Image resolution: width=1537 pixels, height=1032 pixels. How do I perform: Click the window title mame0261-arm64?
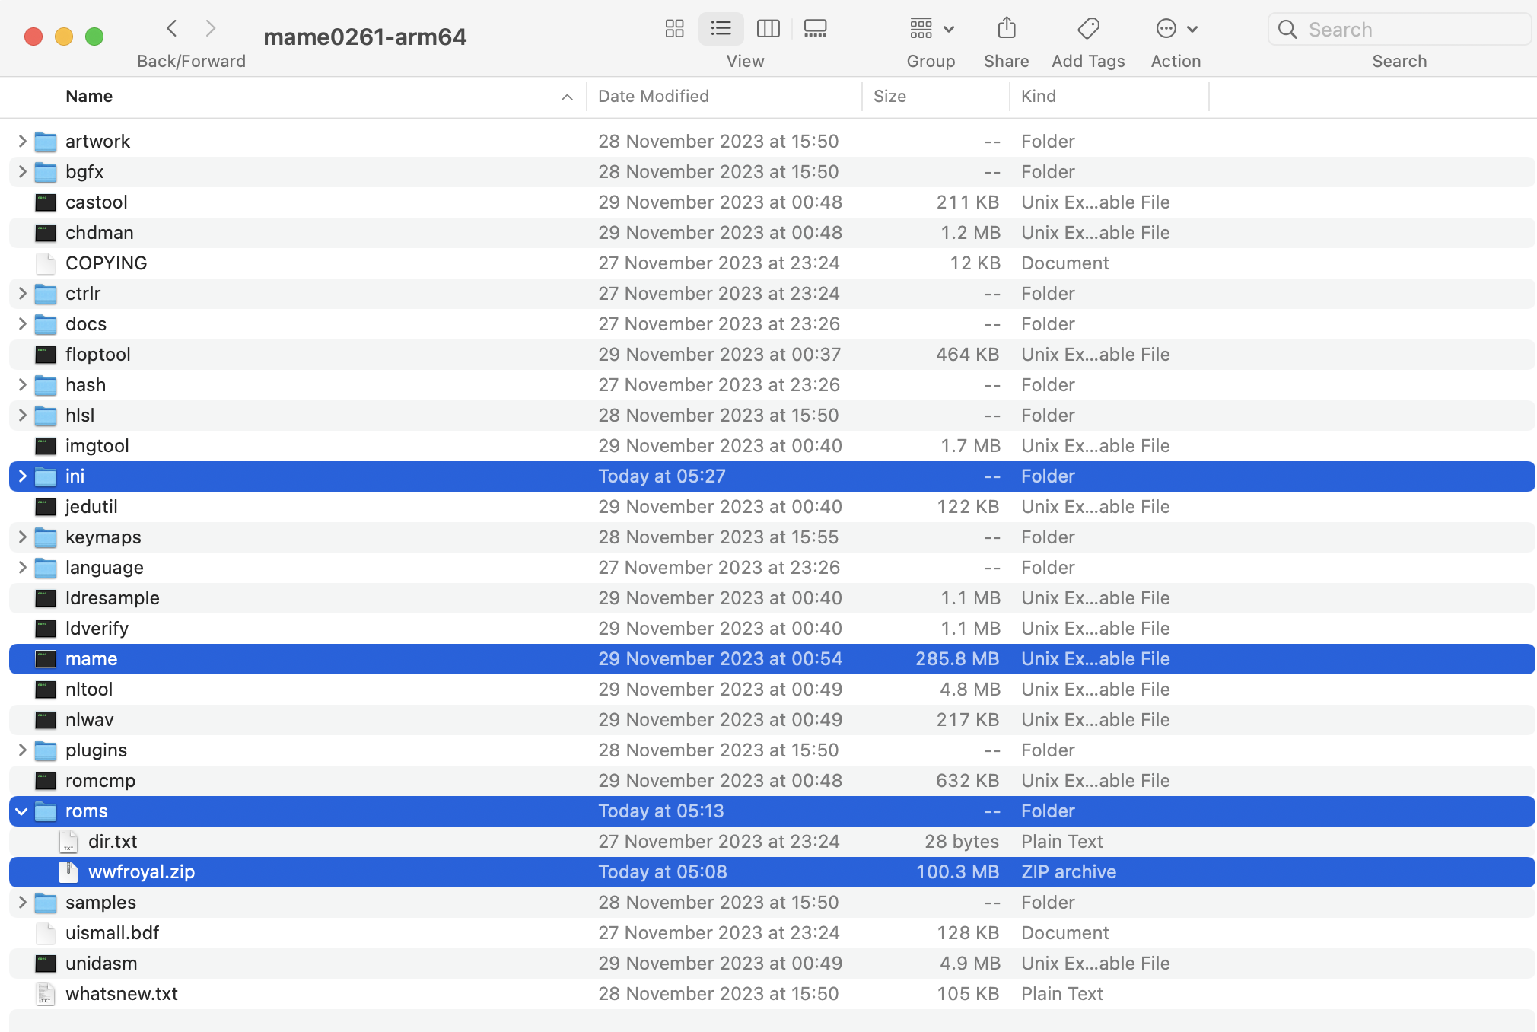tap(365, 37)
